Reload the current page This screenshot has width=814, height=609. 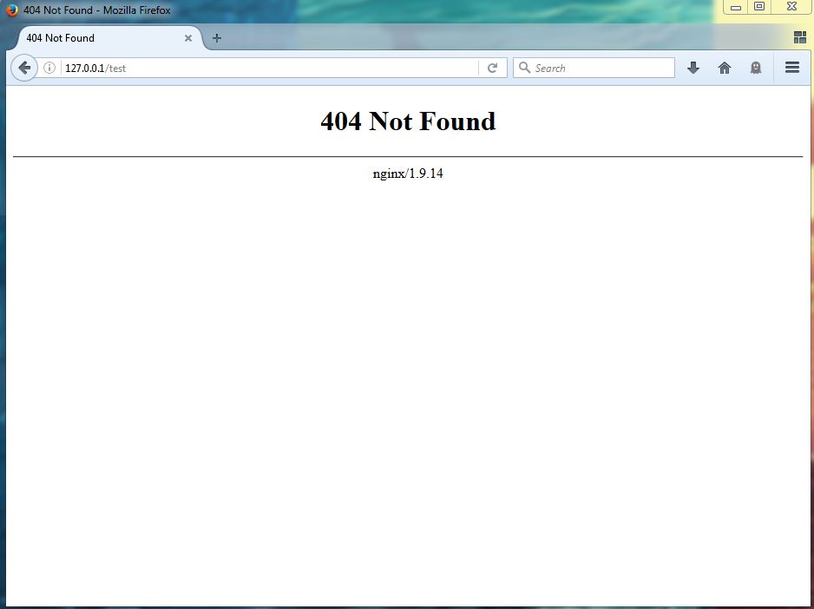pyautogui.click(x=492, y=67)
